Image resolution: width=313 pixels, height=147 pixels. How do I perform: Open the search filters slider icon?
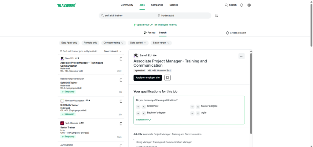(x=217, y=16)
